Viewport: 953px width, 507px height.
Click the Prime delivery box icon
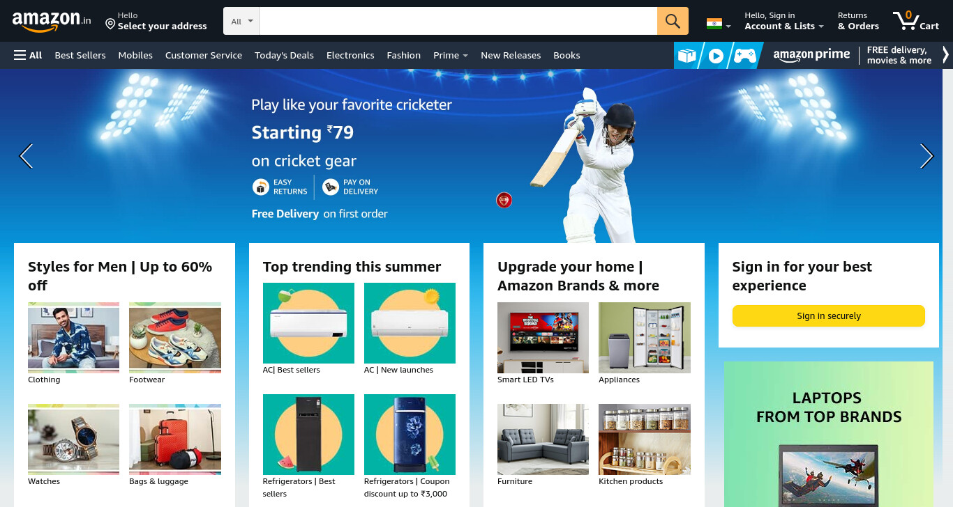click(x=687, y=56)
